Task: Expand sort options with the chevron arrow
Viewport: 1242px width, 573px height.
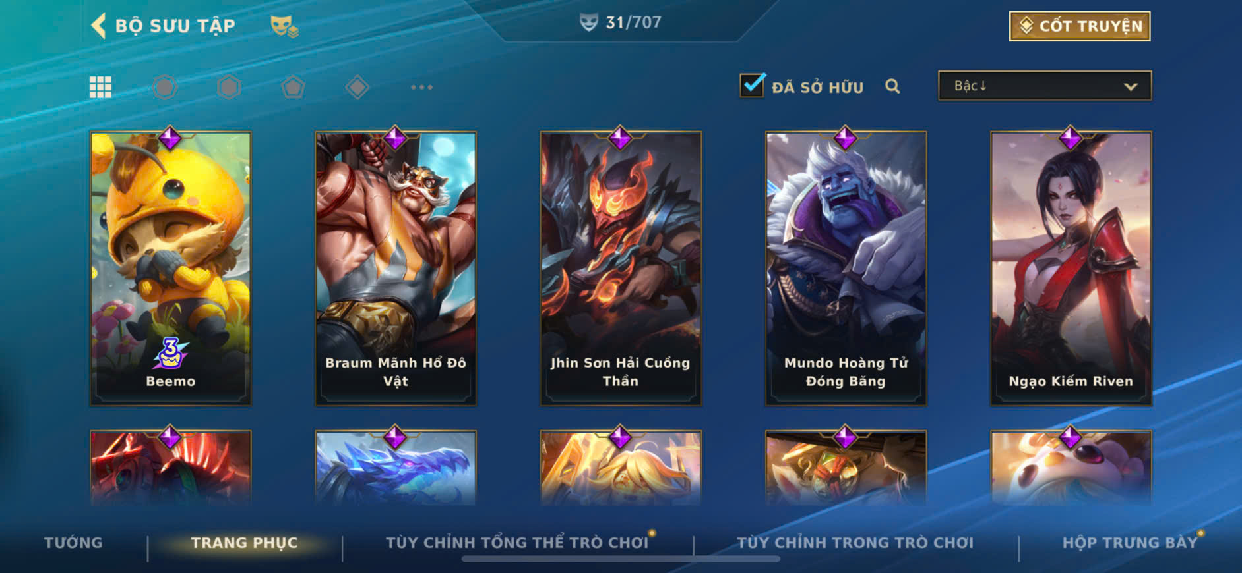Action: (1131, 86)
